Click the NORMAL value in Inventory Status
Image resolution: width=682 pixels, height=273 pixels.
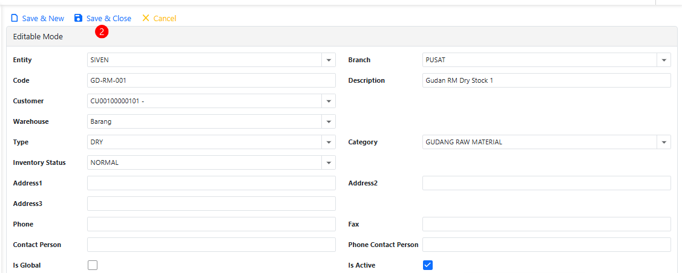104,162
